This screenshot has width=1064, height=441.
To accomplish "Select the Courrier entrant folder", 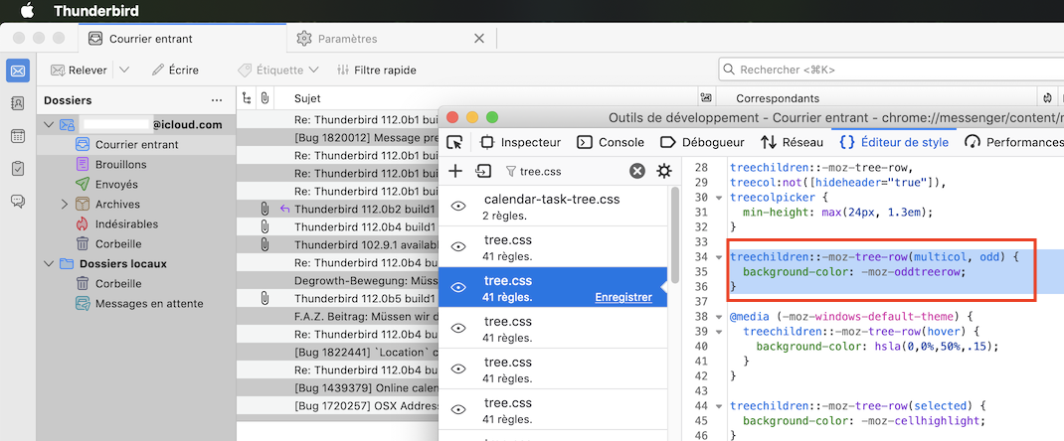I will tap(136, 144).
